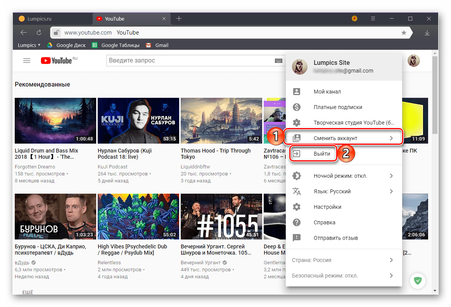Select My channel menu item
451x307 pixels.
(344, 92)
